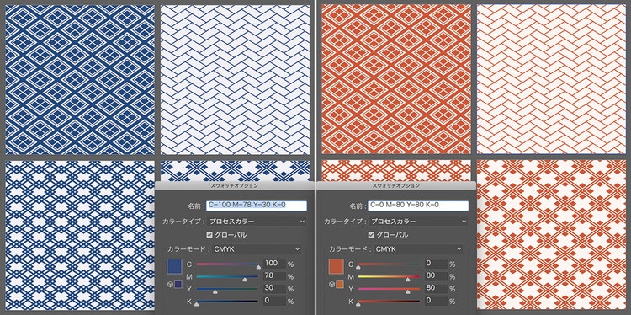Select the blue diamond lattice pattern thumbnail
Image resolution: width=631 pixels, height=315 pixels.
click(80, 79)
